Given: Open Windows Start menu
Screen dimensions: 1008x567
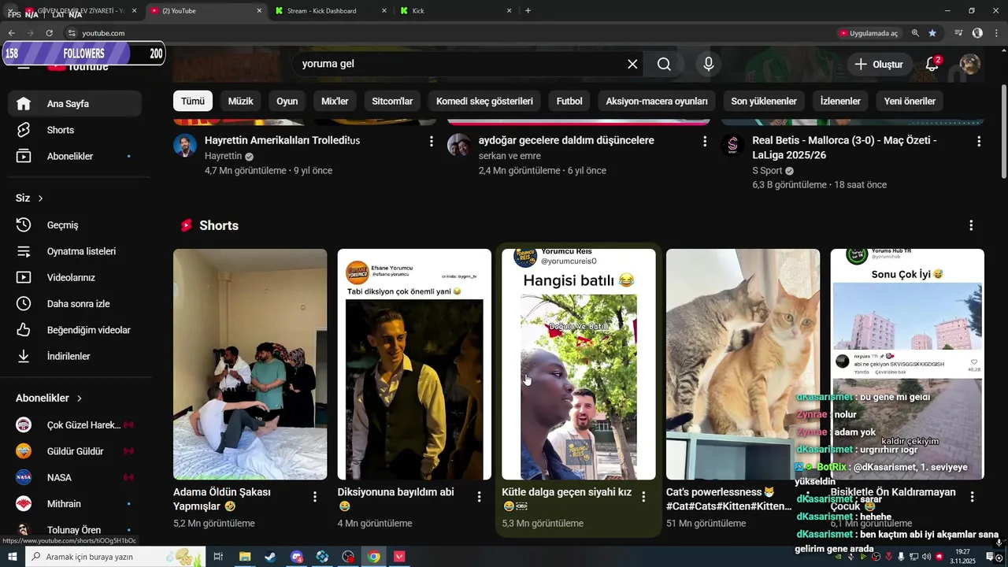Looking at the screenshot, I should point(13,557).
